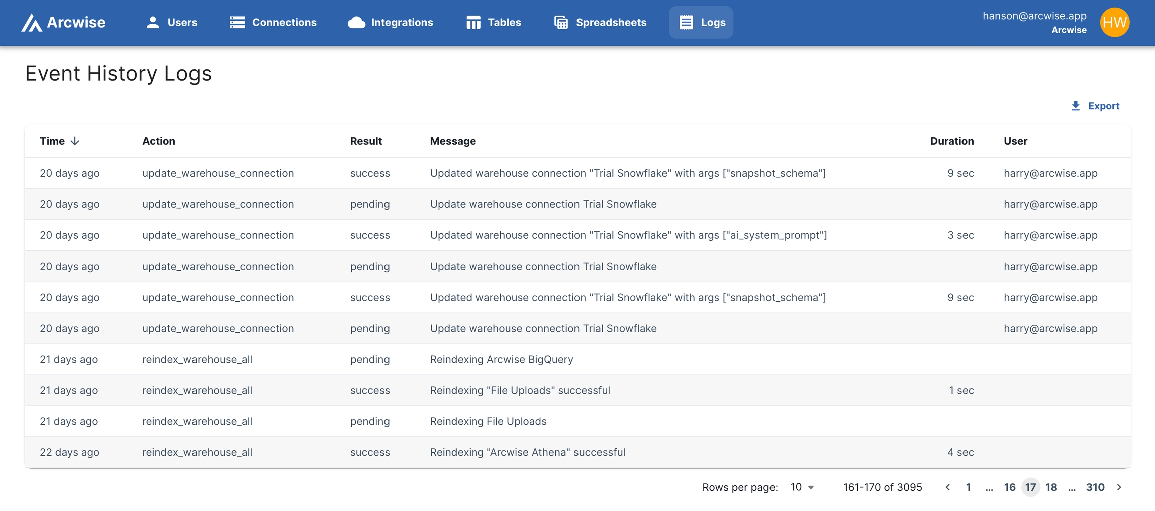Click the Duration column header

(x=951, y=141)
